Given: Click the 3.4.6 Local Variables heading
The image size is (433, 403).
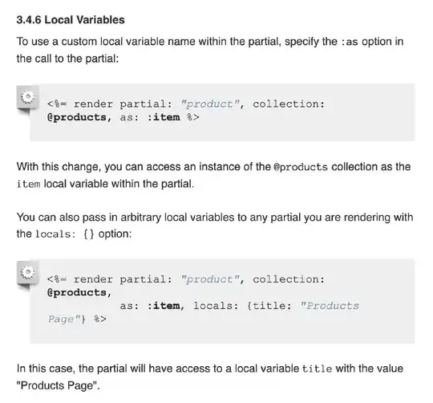Looking at the screenshot, I should click(71, 20).
